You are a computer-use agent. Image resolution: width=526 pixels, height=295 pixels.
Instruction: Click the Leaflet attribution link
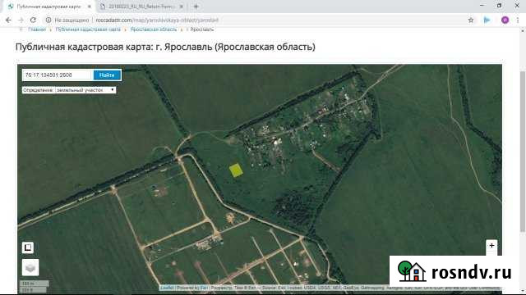[x=167, y=288]
